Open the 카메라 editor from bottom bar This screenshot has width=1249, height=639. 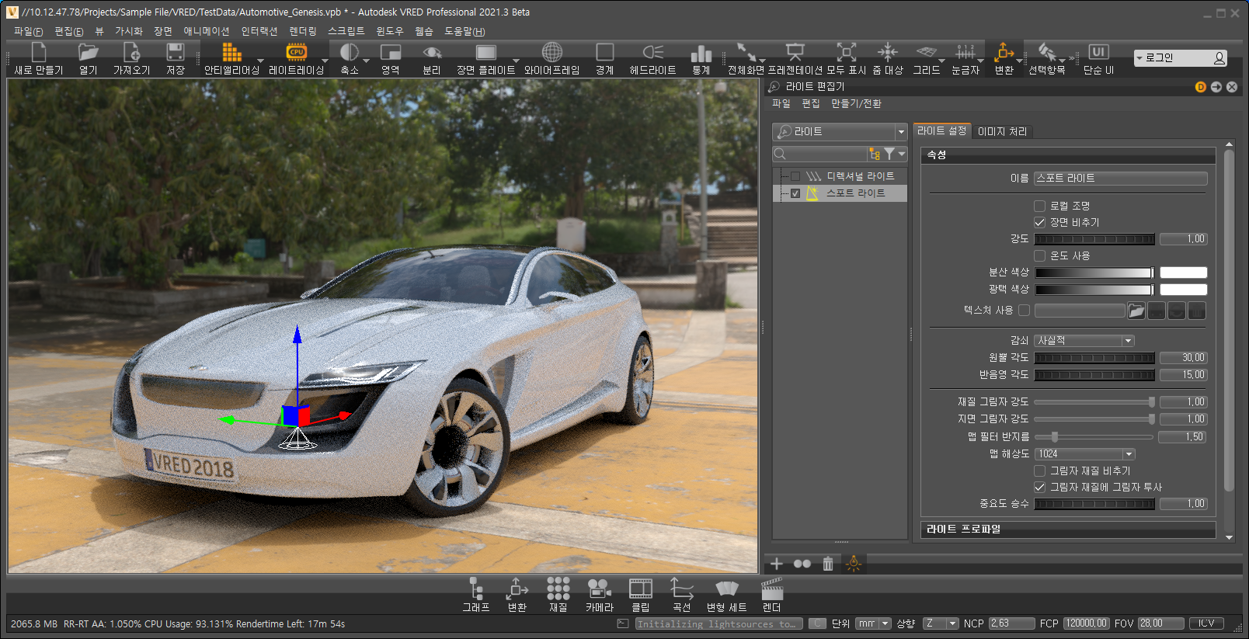tap(599, 589)
